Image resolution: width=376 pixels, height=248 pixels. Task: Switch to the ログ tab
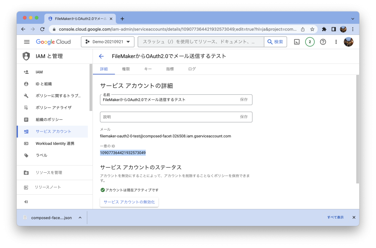[x=192, y=69]
